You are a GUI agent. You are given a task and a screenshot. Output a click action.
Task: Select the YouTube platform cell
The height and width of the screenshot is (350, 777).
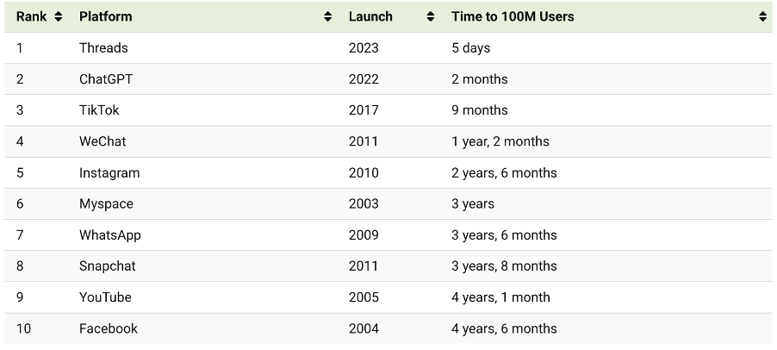[106, 297]
